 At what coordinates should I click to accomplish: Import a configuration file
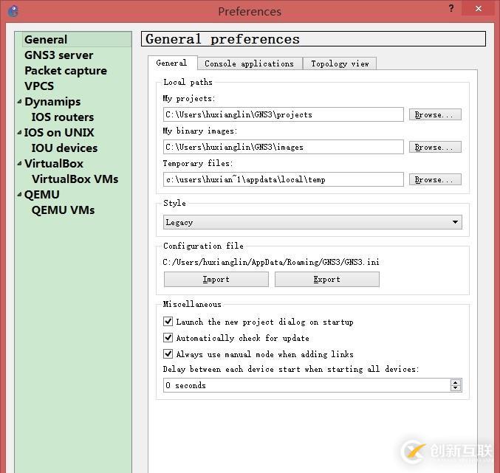216,280
